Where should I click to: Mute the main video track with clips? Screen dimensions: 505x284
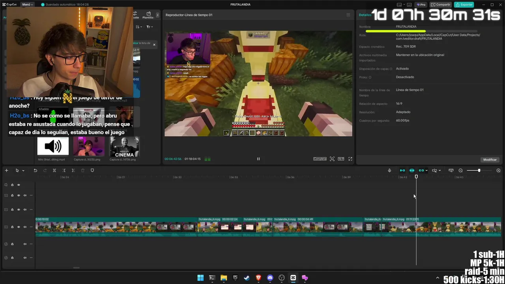point(25,227)
